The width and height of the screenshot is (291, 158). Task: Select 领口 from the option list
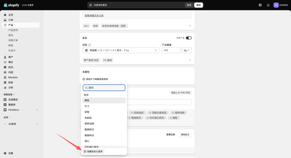tap(104, 141)
